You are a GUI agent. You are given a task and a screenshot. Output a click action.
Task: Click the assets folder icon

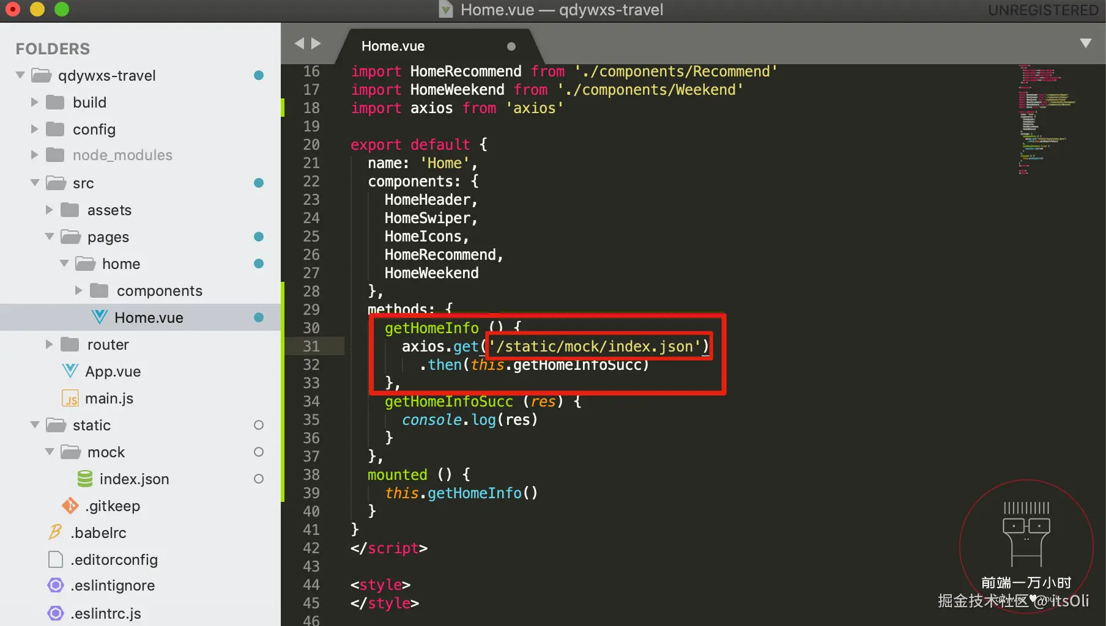click(x=70, y=210)
